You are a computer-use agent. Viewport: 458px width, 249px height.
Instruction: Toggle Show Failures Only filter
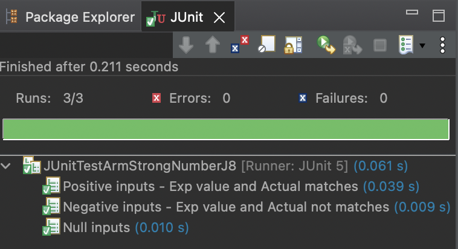[x=240, y=45]
